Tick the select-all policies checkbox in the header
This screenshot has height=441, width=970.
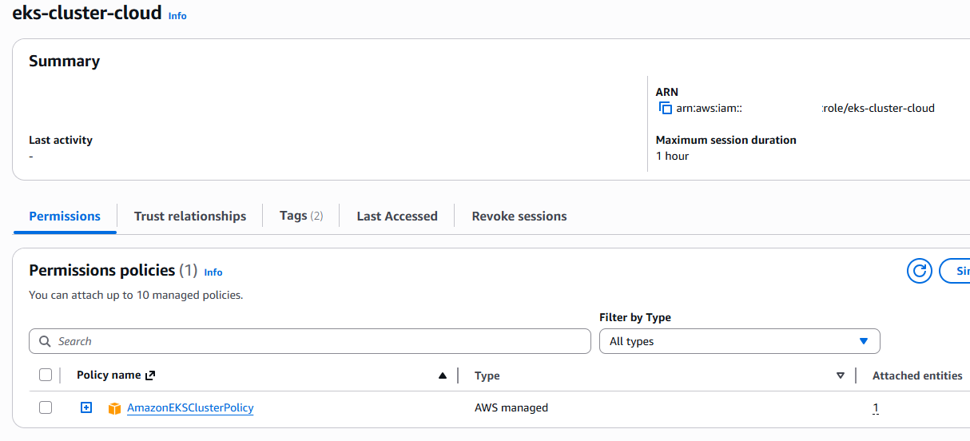(46, 375)
